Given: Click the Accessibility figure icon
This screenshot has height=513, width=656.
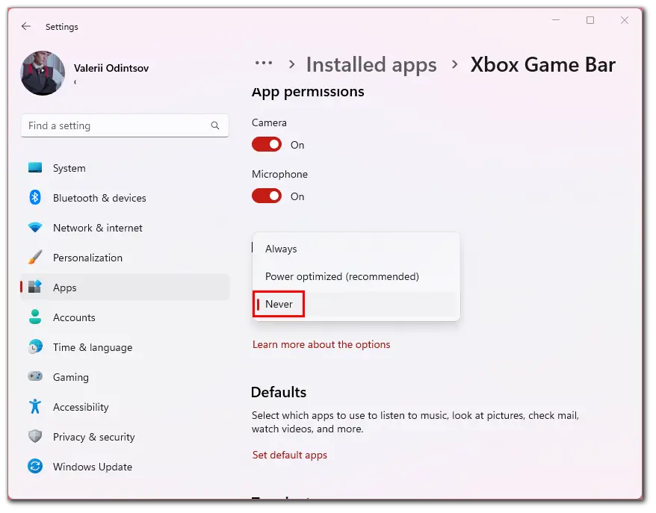Looking at the screenshot, I should pos(35,406).
